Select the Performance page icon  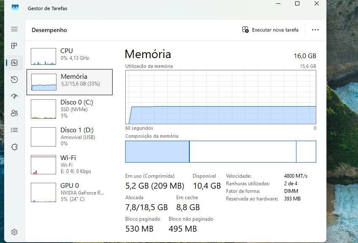point(14,63)
